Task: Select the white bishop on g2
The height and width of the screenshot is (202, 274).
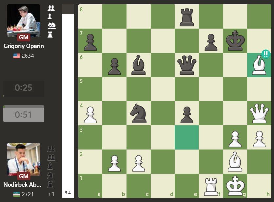Action: coord(235,162)
